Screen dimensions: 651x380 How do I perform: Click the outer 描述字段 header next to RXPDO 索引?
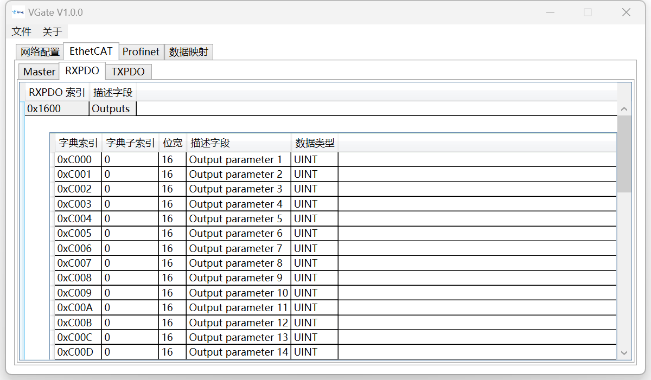pyautogui.click(x=113, y=93)
